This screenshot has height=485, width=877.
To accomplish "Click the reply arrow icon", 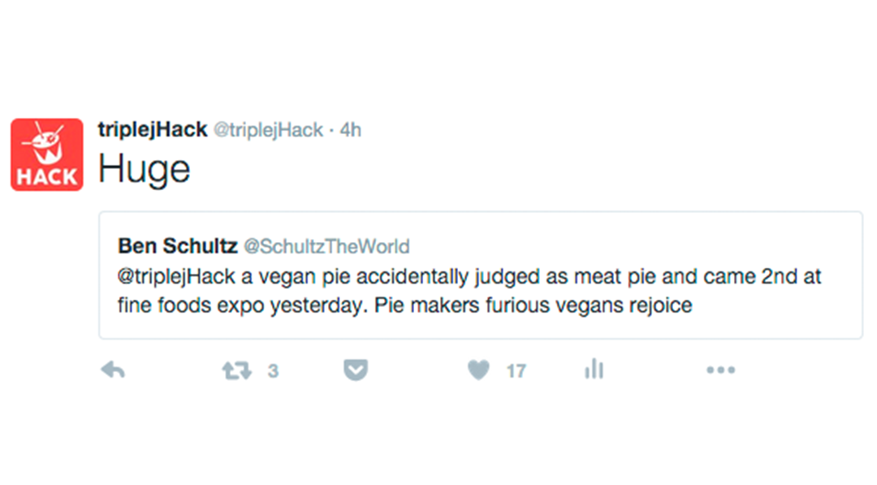I will tap(113, 370).
